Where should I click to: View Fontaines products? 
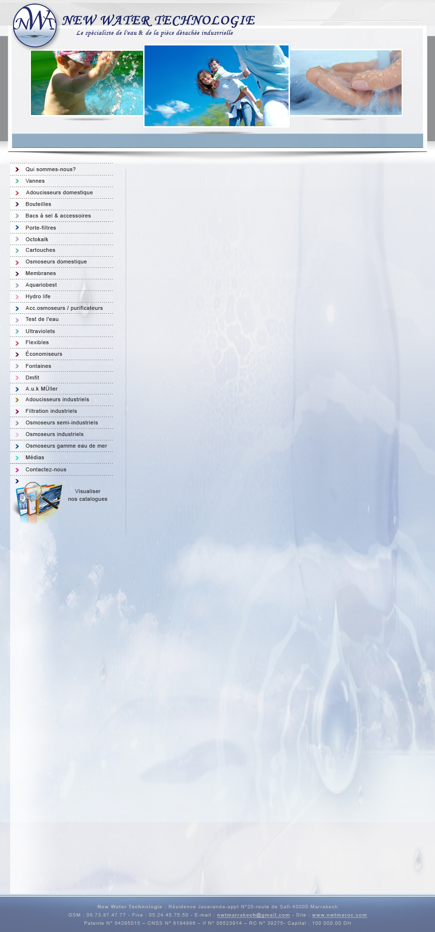(38, 366)
